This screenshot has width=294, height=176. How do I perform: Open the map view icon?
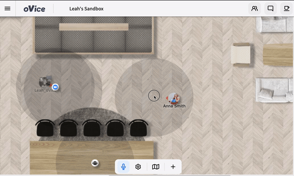[x=156, y=167]
